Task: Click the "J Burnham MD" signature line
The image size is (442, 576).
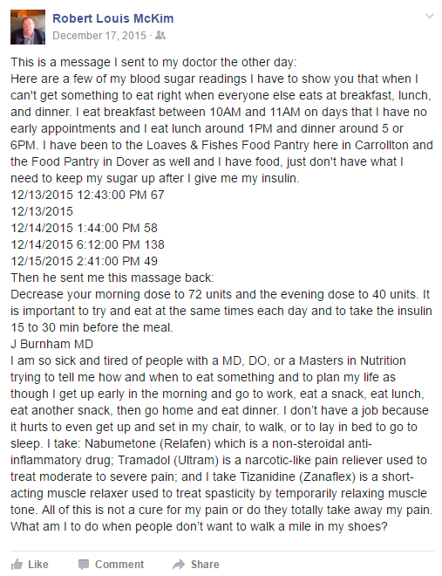Action: [51, 344]
